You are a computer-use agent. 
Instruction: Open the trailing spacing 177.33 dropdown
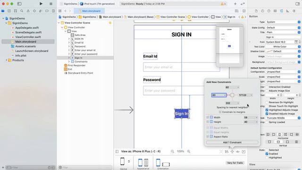(x=251, y=95)
